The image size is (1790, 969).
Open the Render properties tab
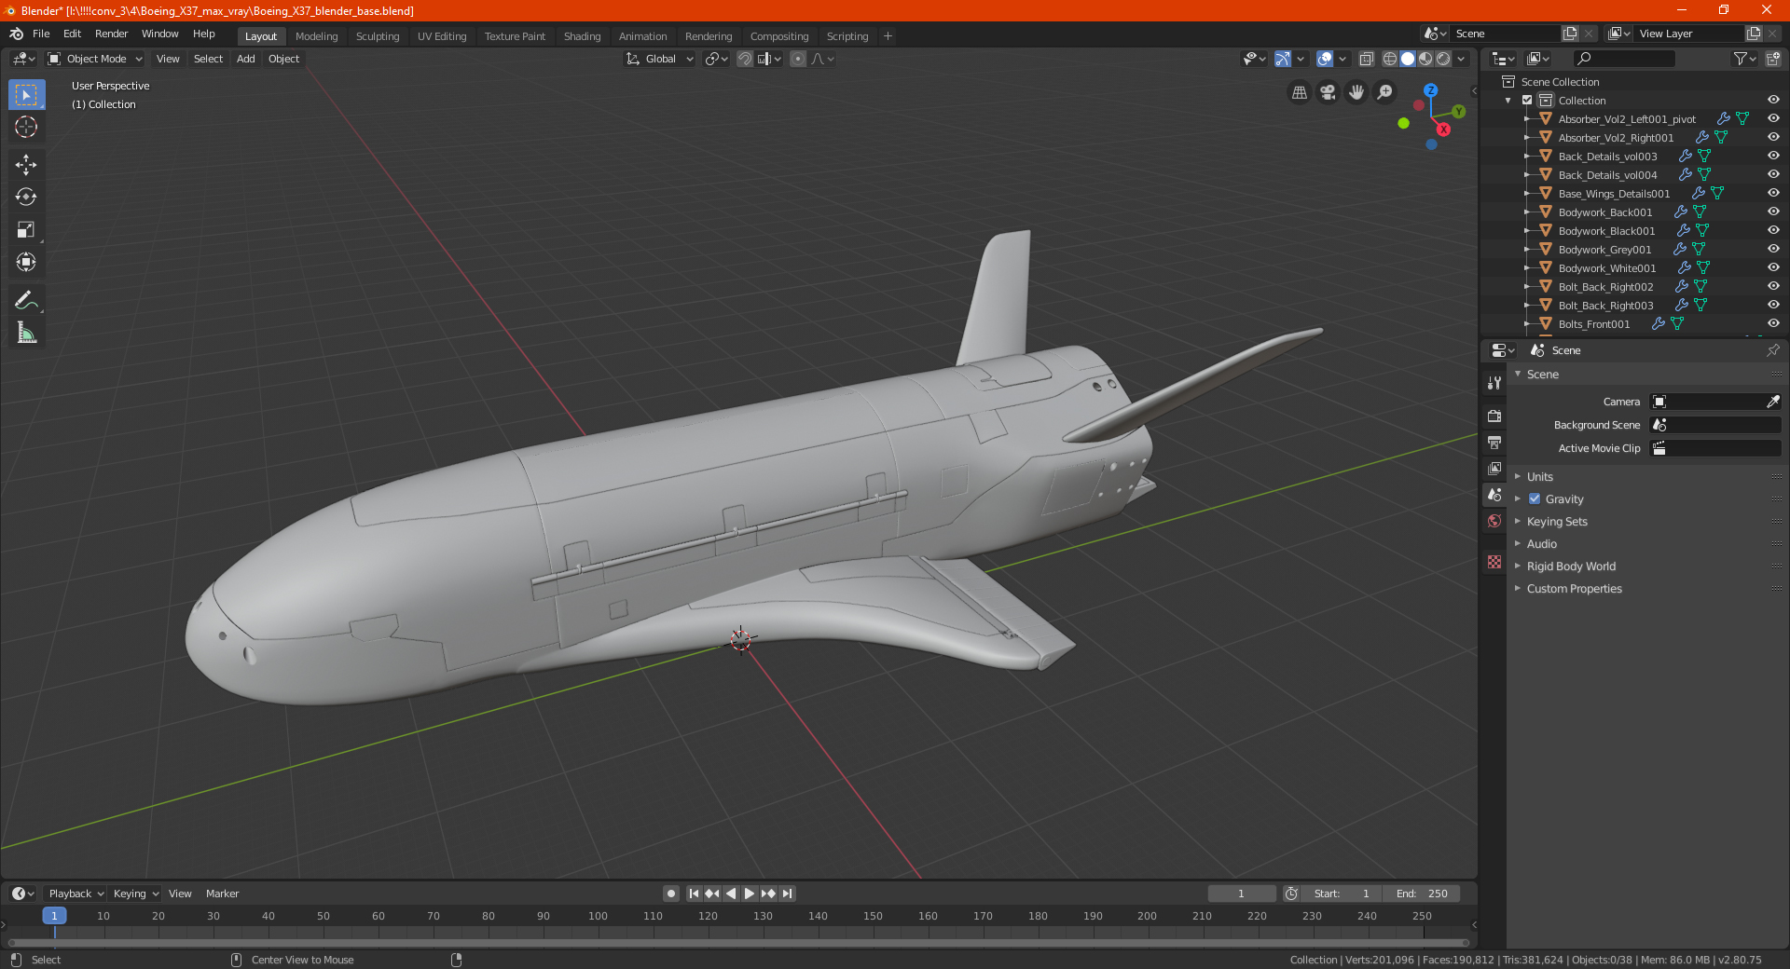(1494, 416)
